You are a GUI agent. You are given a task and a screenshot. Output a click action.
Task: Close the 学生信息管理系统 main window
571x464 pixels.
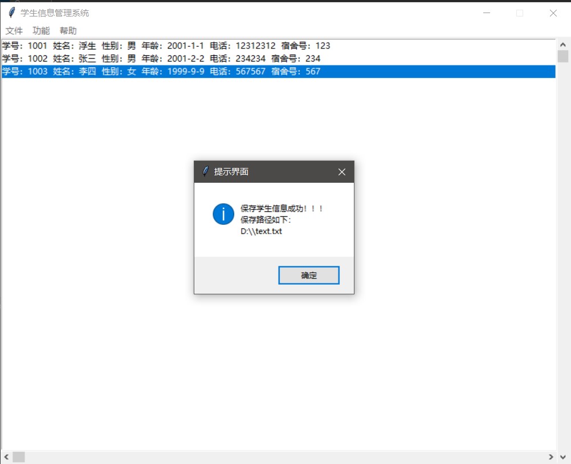tap(553, 13)
